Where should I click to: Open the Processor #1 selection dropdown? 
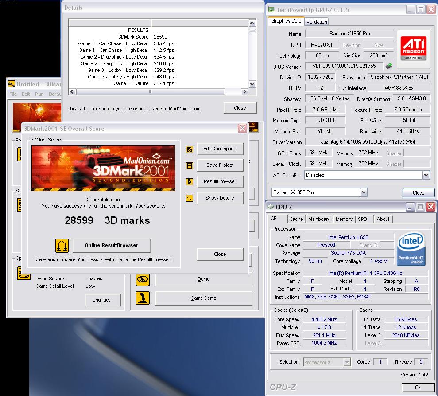tap(347, 362)
